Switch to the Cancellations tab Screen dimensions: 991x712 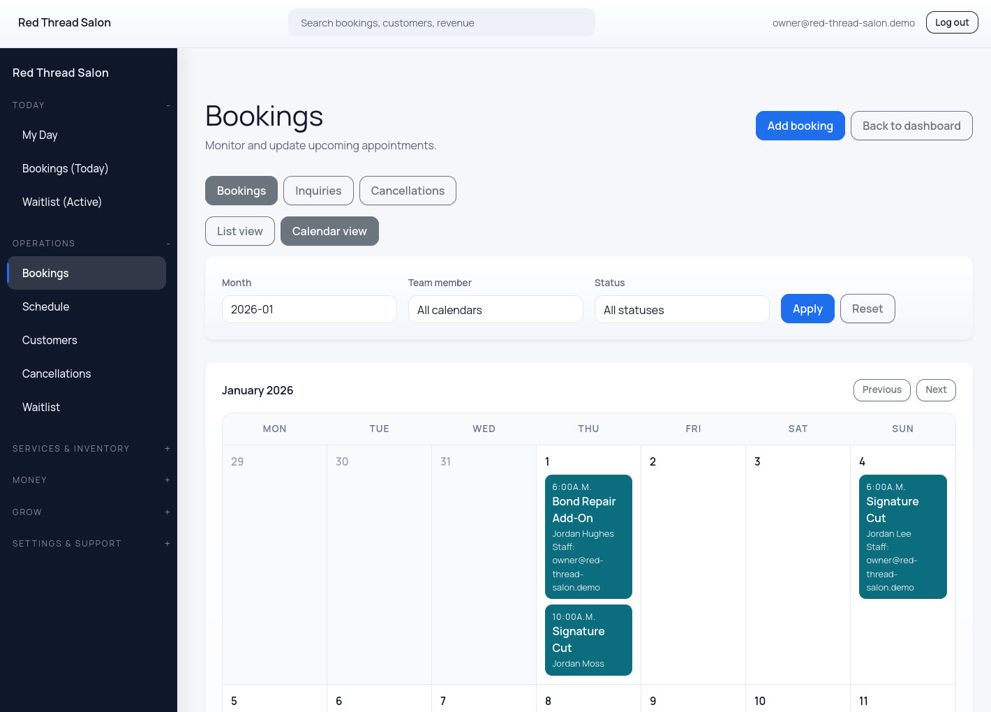click(408, 191)
